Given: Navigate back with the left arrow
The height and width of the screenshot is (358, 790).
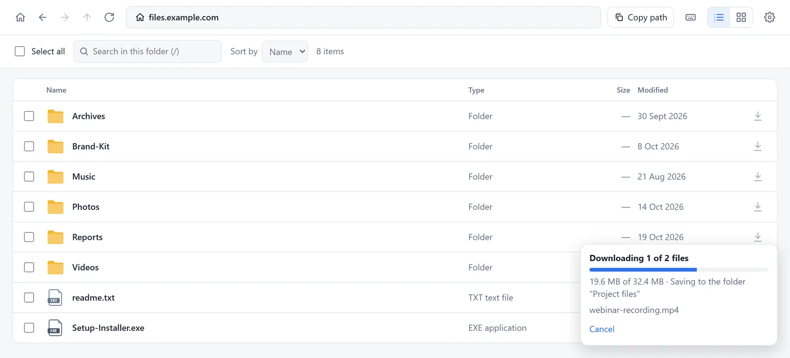Looking at the screenshot, I should [x=42, y=17].
